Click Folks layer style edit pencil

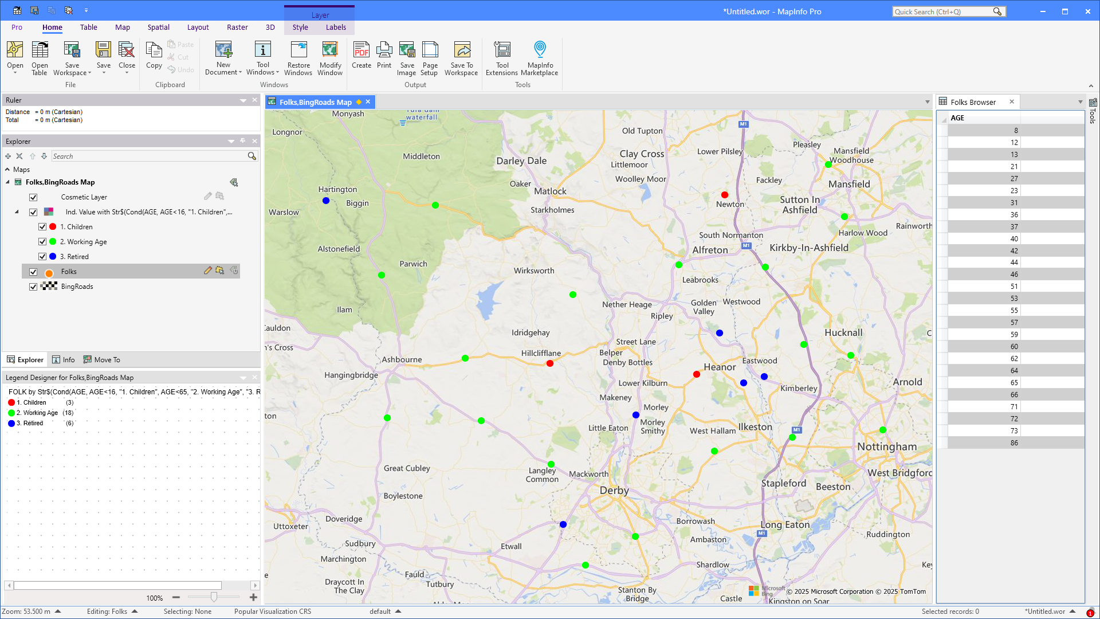coord(208,271)
